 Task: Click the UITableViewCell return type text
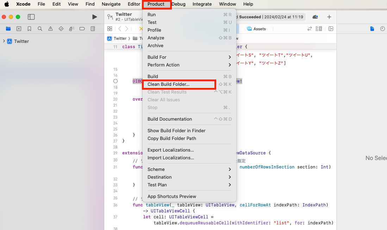click(170, 211)
